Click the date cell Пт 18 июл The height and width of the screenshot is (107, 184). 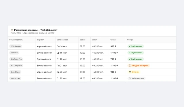click(62, 59)
